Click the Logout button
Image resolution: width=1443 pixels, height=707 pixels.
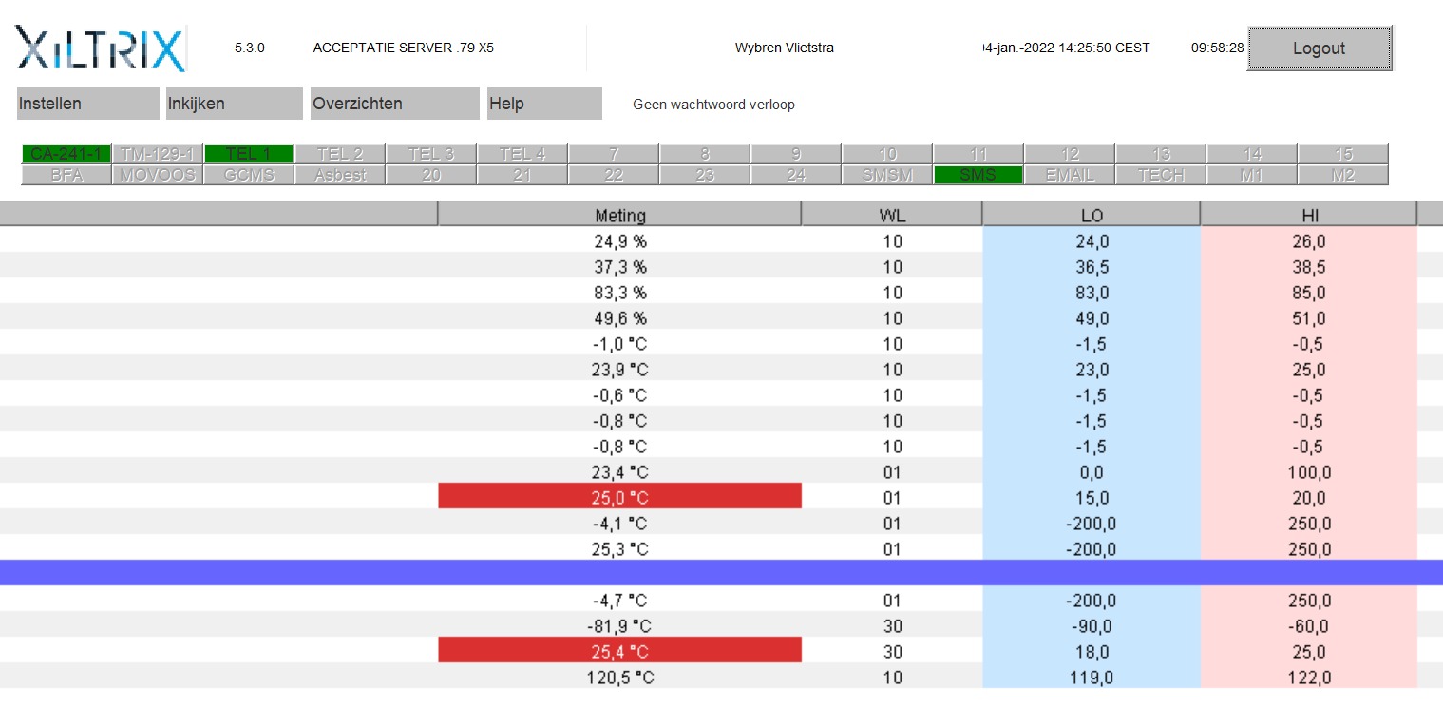(1320, 48)
